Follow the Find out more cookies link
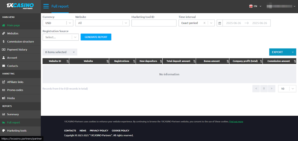 pos(236,121)
